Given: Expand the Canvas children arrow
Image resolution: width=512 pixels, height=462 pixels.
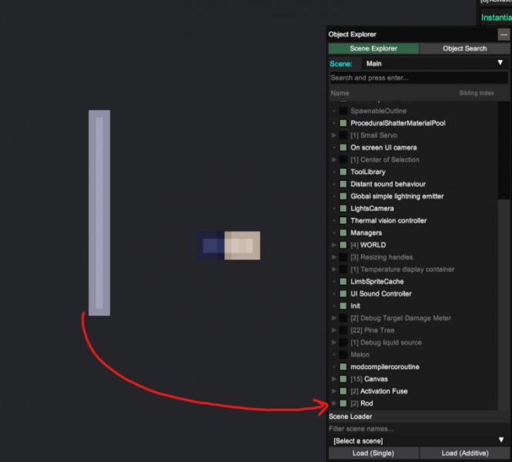Looking at the screenshot, I should (334, 379).
